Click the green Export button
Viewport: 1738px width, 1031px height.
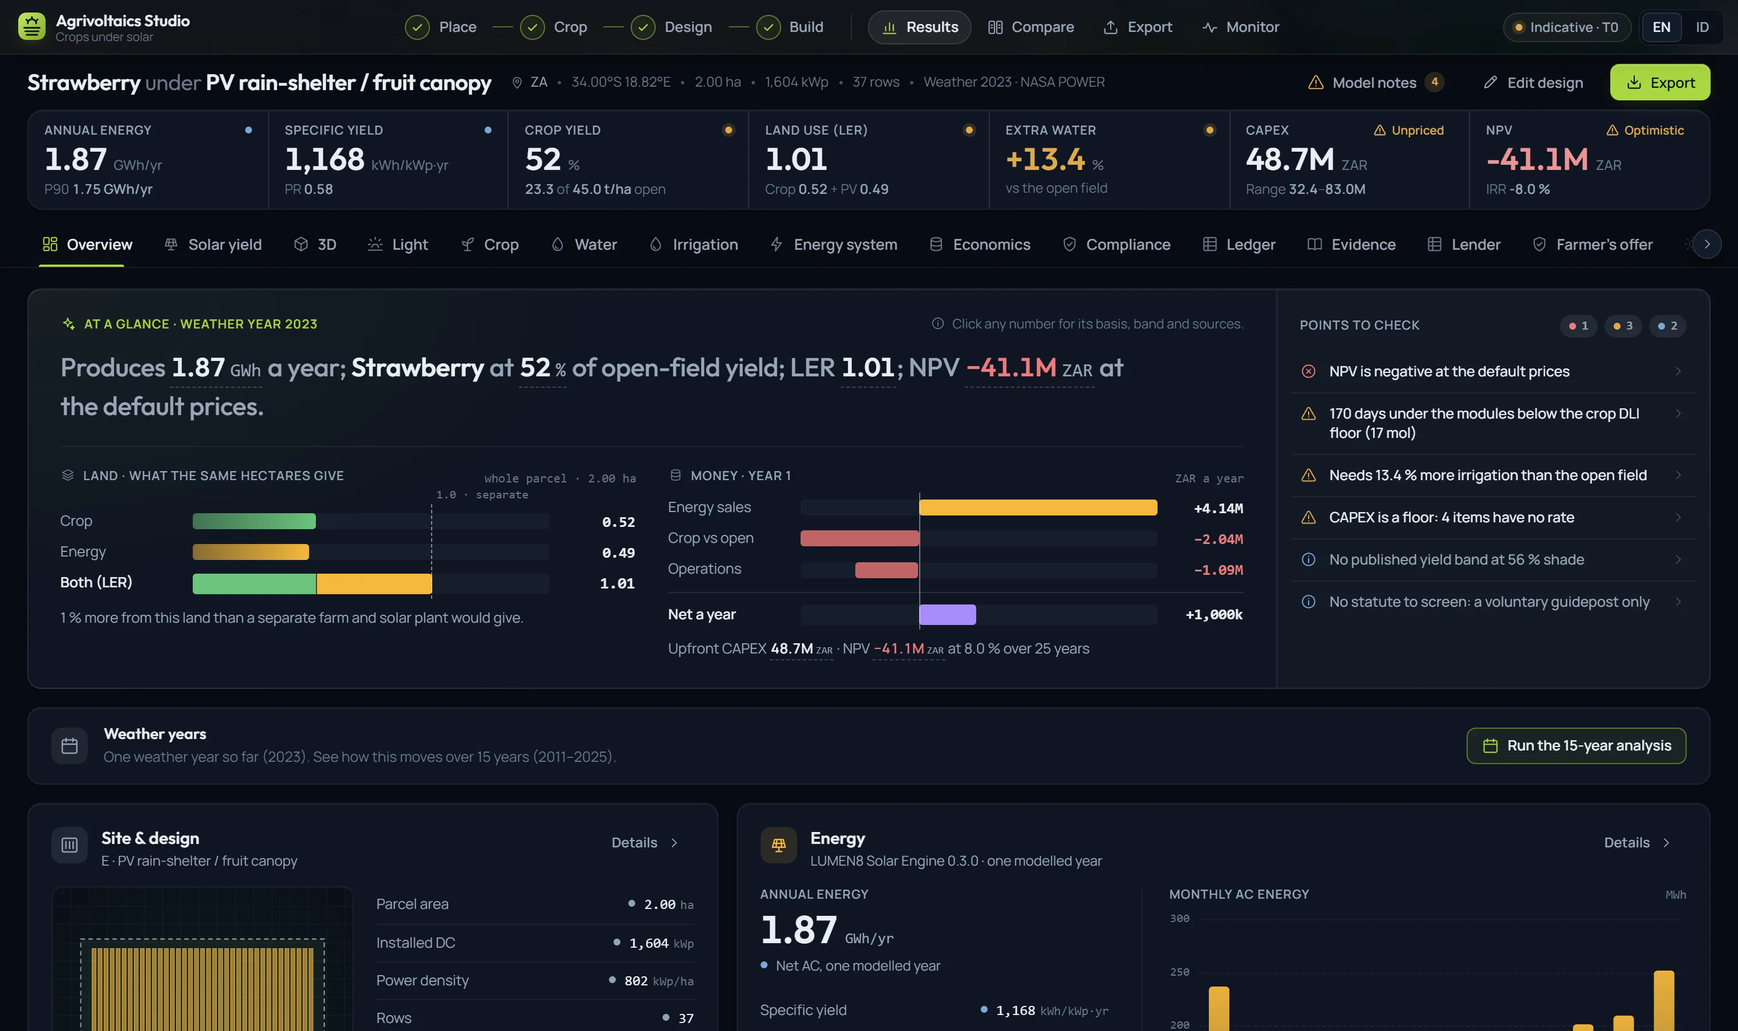1659,83
